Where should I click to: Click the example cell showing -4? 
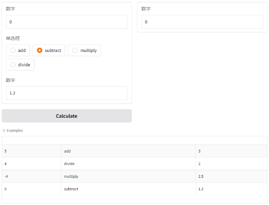pyautogui.click(x=31, y=176)
